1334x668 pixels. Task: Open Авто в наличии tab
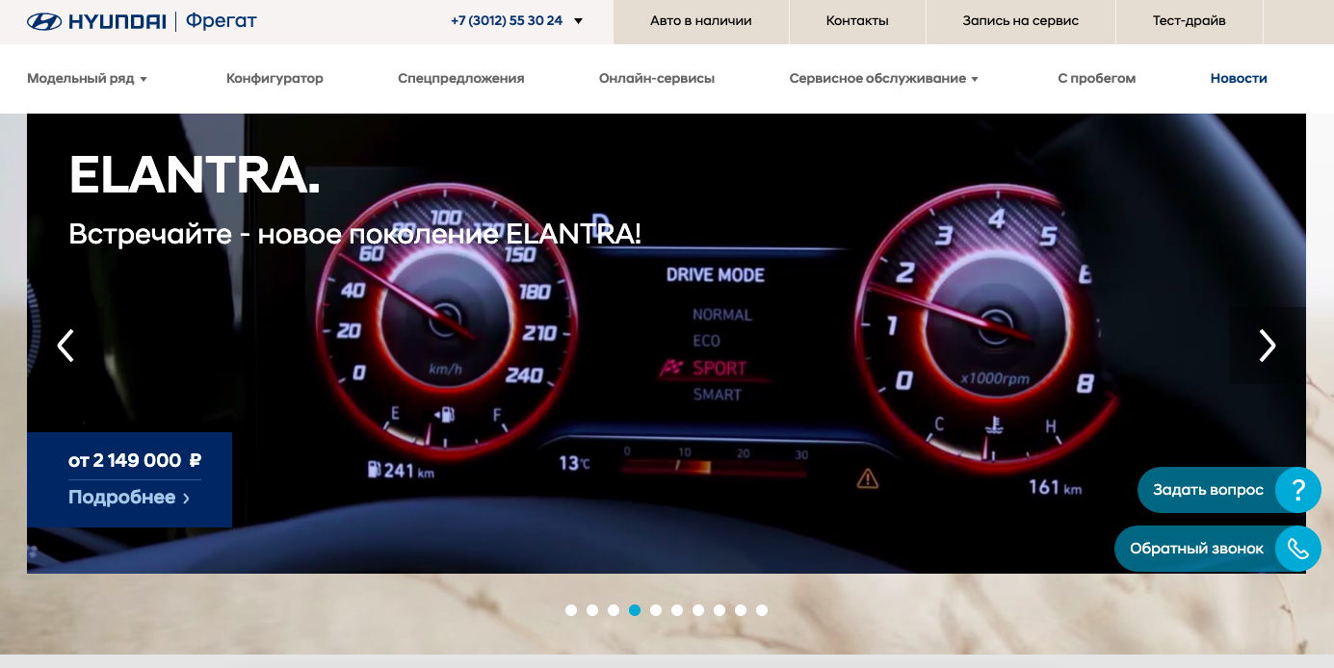click(701, 21)
